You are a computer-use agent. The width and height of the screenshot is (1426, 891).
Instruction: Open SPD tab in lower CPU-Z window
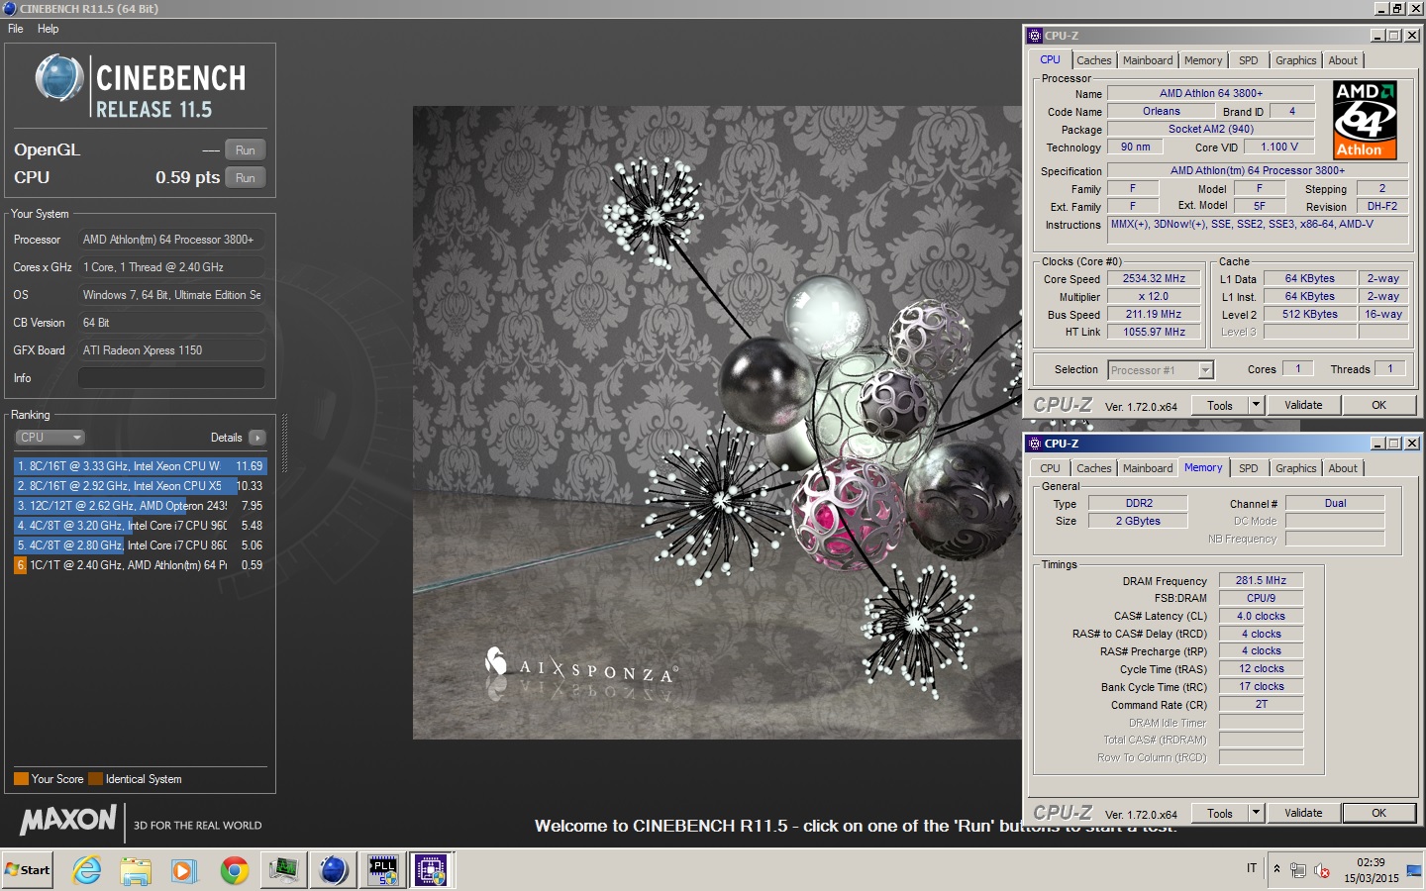pos(1249,468)
